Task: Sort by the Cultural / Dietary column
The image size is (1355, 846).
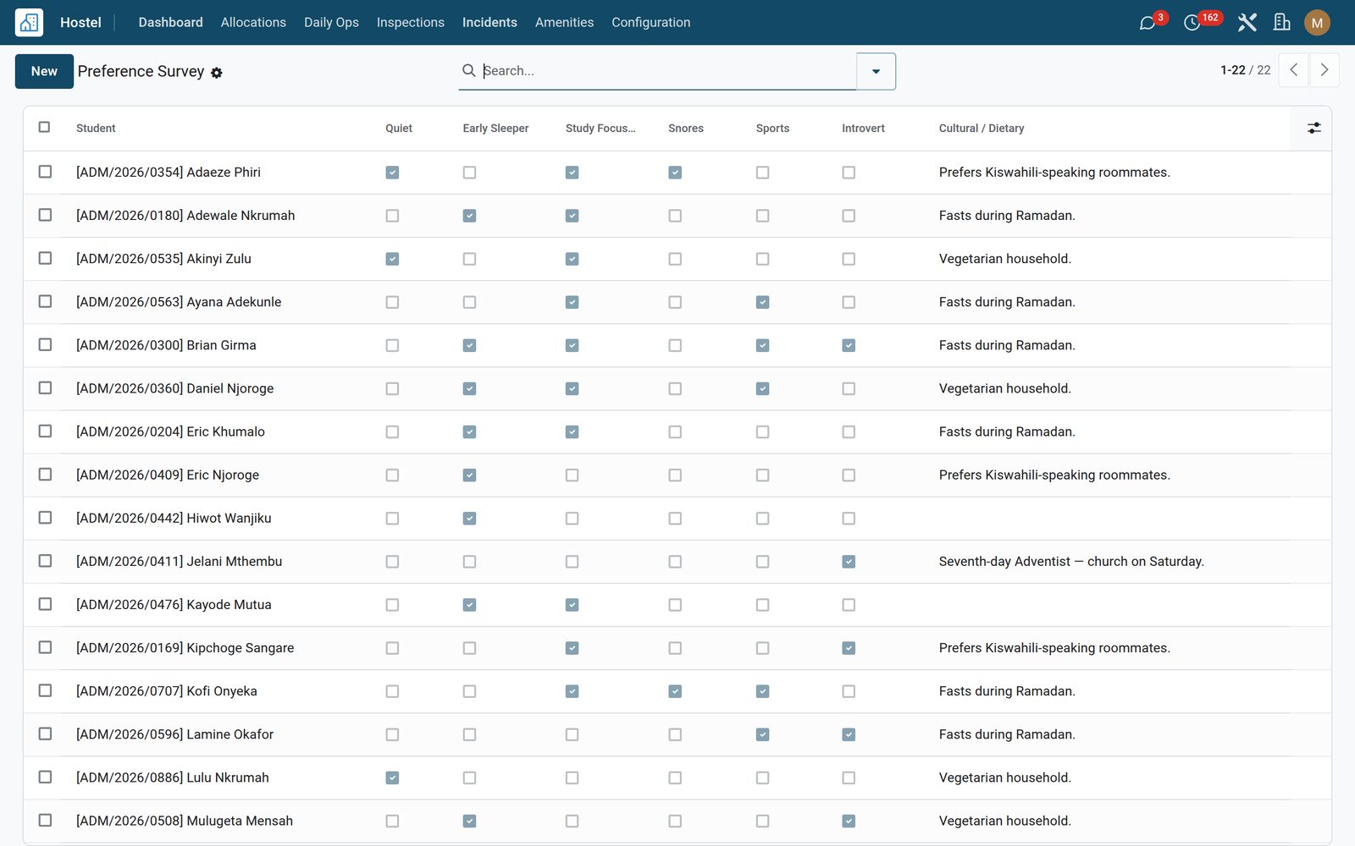Action: [x=982, y=129]
